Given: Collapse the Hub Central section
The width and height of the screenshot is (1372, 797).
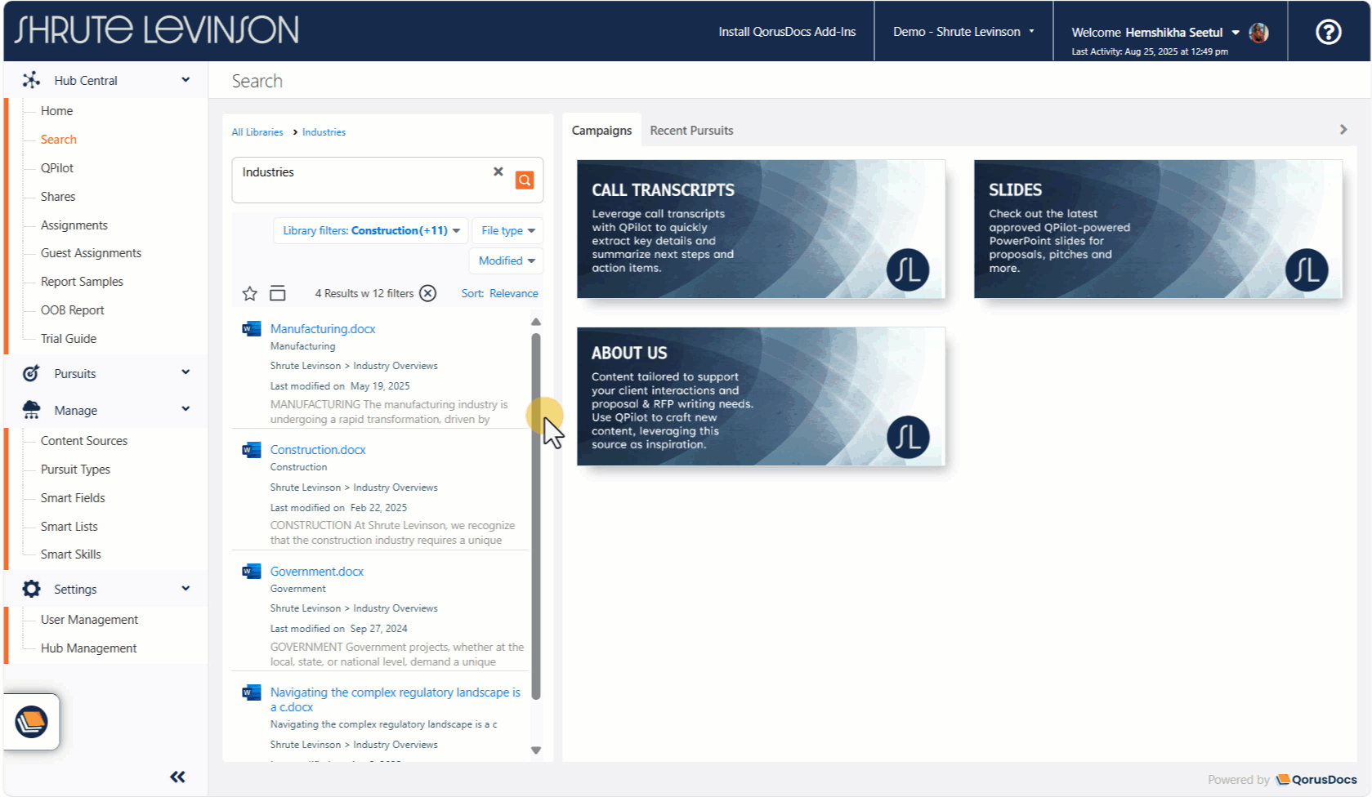Looking at the screenshot, I should (x=185, y=80).
